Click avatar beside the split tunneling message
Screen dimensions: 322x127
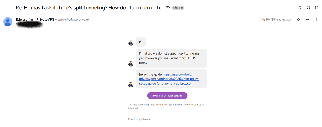(x=131, y=64)
